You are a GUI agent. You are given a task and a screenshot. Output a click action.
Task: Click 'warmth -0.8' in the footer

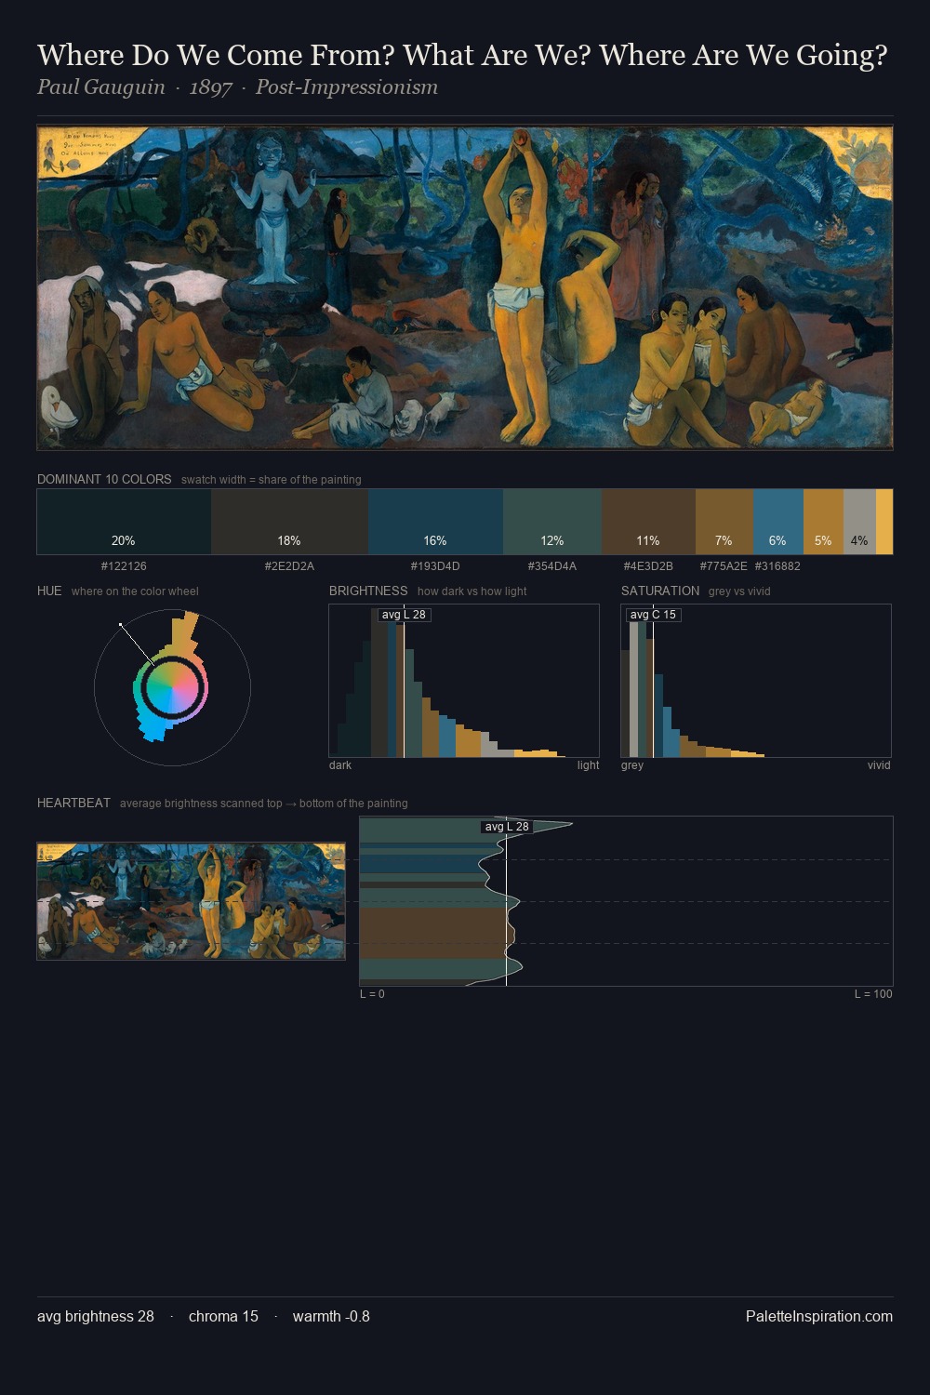click(331, 1317)
